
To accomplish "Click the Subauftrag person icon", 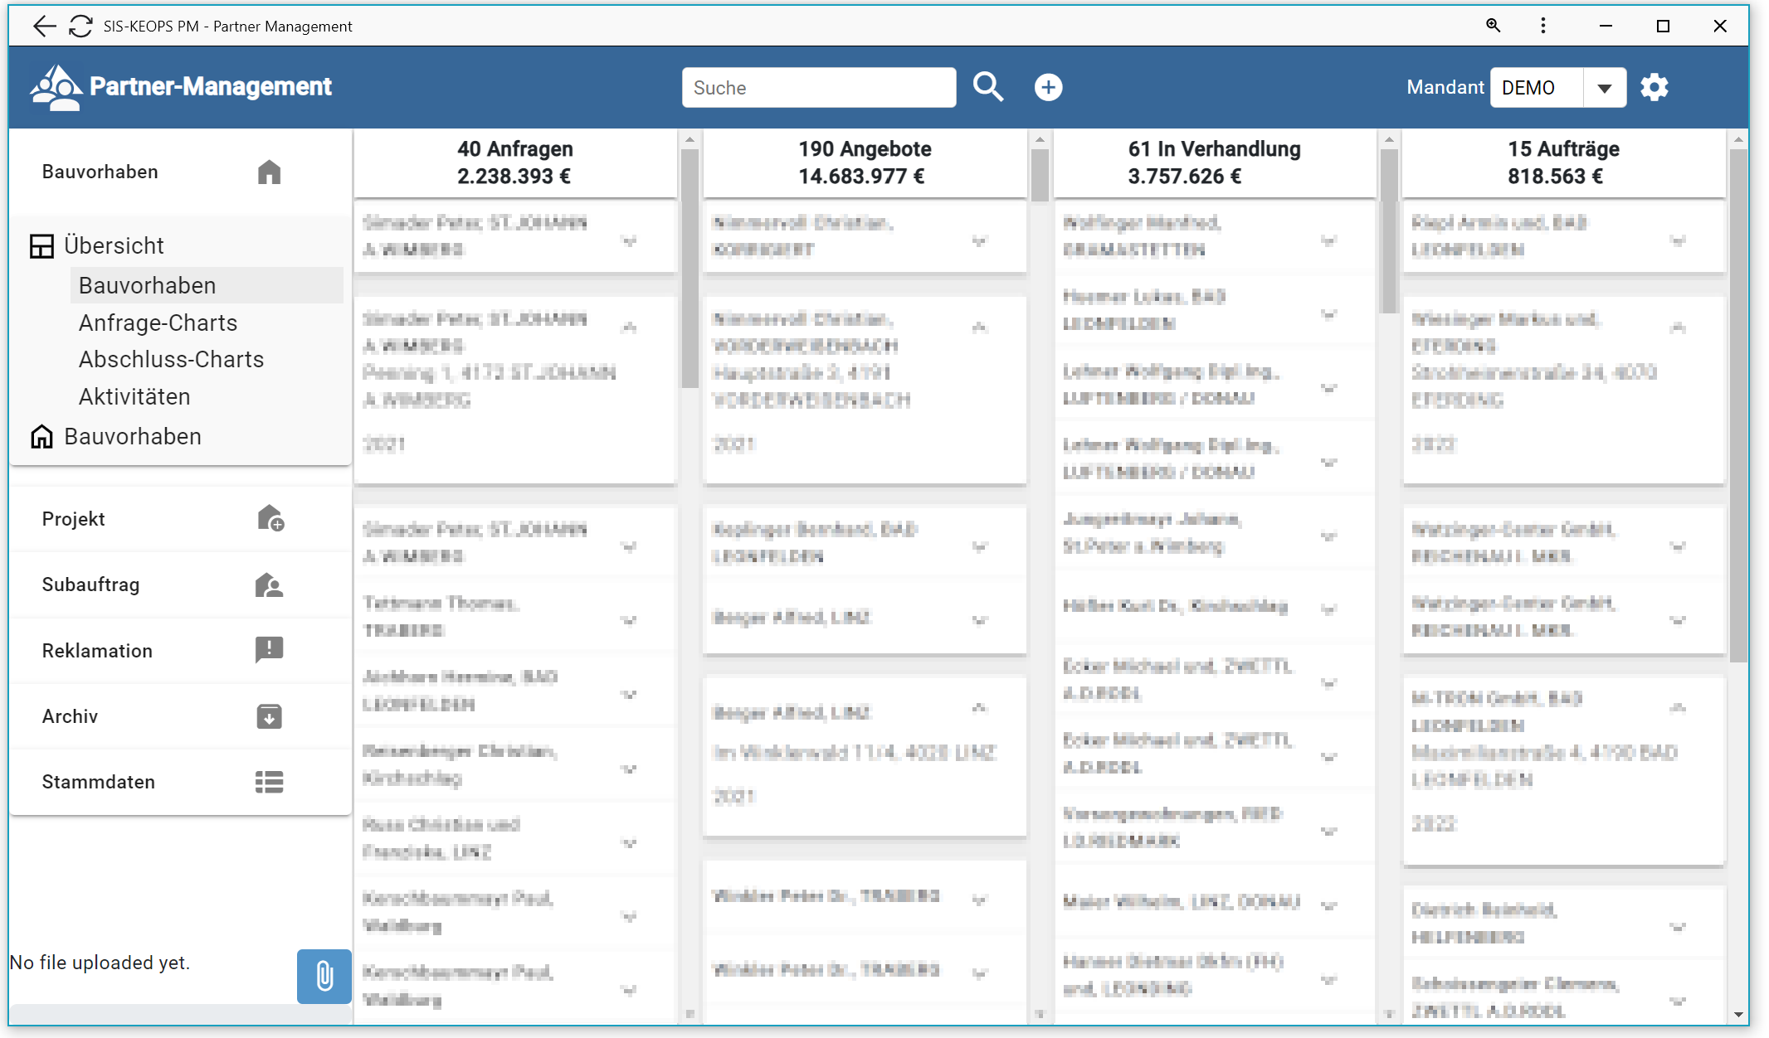I will 269,585.
